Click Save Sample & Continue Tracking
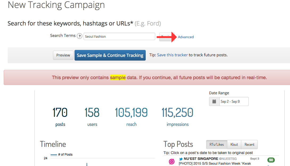The image size is (290, 166). pos(110,55)
